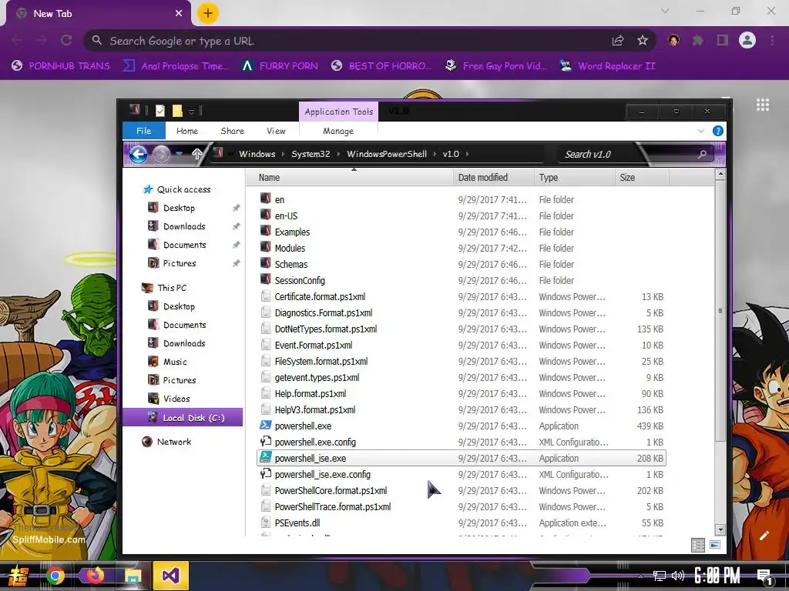Click the Properties icon in Explorer quick access toolbar
This screenshot has height=591, width=789.
point(160,111)
